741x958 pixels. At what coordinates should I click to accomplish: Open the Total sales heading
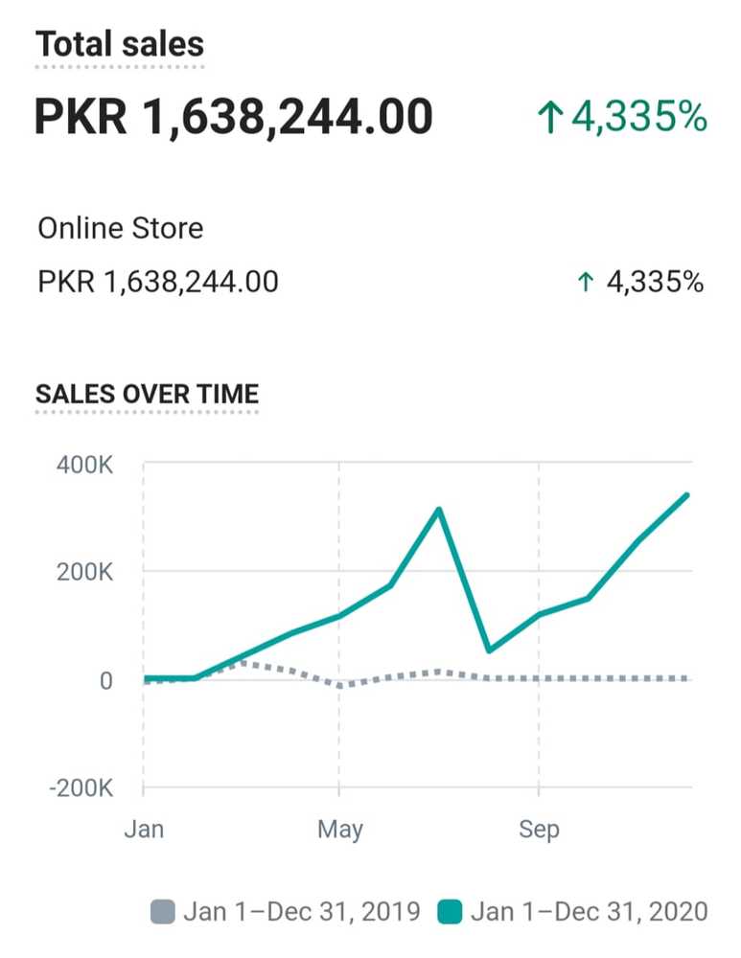click(120, 44)
